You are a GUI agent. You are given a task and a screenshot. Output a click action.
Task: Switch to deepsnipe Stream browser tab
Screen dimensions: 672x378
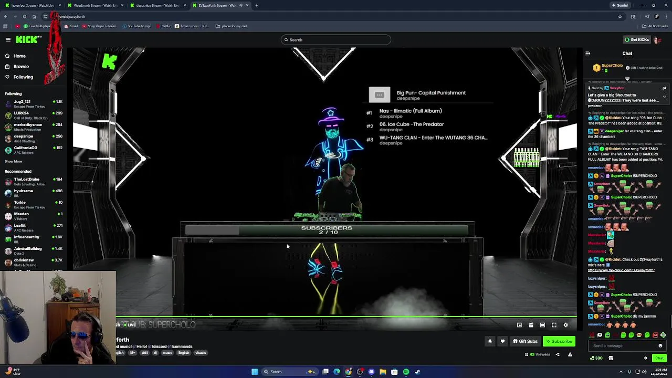click(x=157, y=5)
